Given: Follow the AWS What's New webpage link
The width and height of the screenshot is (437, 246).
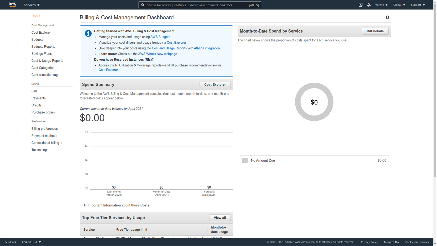Looking at the screenshot, I should 158,54.
